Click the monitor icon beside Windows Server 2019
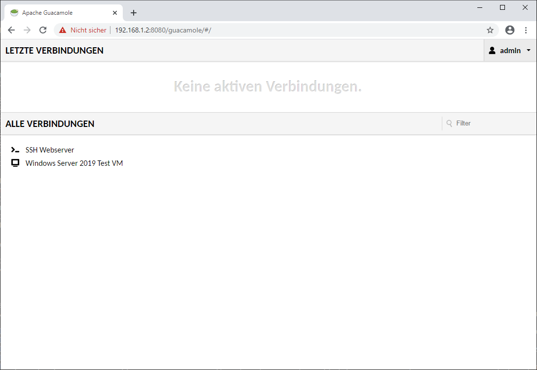 (15, 163)
